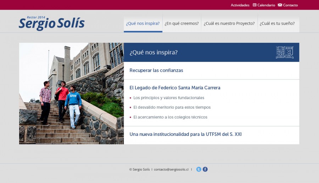Open the ¿Cuál es nuestro Proyecto? tab
This screenshot has height=183, width=319.
pos(229,23)
